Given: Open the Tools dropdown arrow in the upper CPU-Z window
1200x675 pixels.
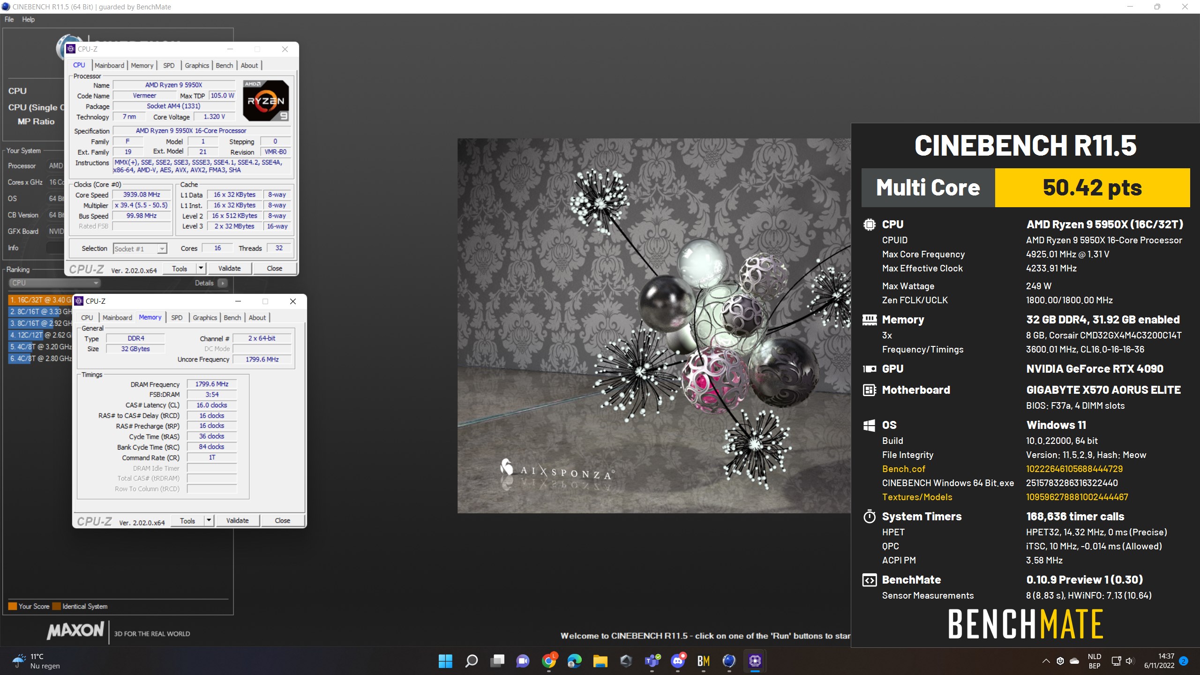Looking at the screenshot, I should (201, 268).
